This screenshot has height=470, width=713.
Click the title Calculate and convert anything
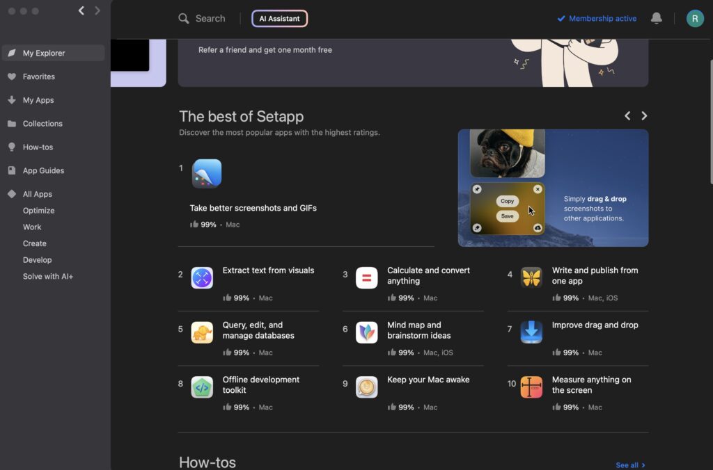point(428,275)
